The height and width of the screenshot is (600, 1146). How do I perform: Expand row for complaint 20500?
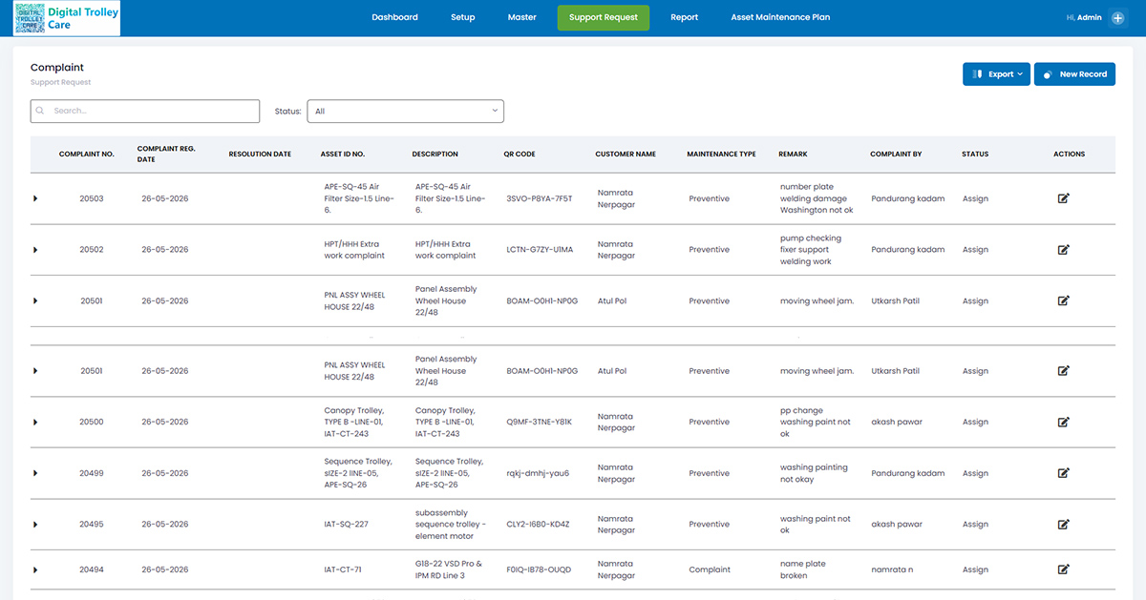click(x=35, y=422)
